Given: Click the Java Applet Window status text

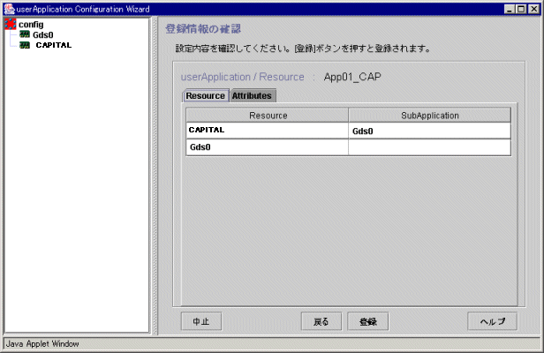Looking at the screenshot, I should [x=42, y=344].
